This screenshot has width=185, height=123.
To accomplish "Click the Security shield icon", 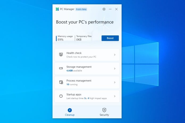I will 104,110.
